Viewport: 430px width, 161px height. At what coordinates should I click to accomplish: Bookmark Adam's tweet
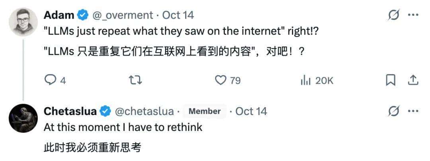point(391,80)
